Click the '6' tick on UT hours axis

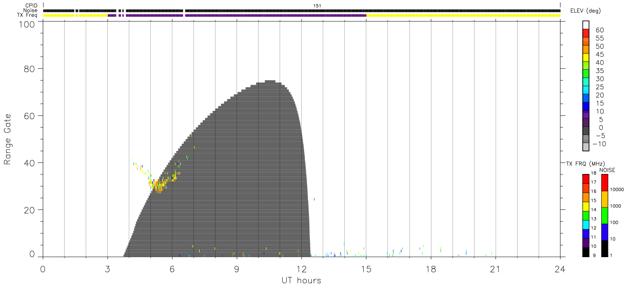tap(172, 268)
